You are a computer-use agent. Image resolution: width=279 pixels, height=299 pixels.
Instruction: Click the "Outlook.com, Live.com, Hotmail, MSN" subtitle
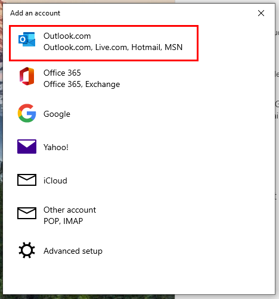[113, 47]
